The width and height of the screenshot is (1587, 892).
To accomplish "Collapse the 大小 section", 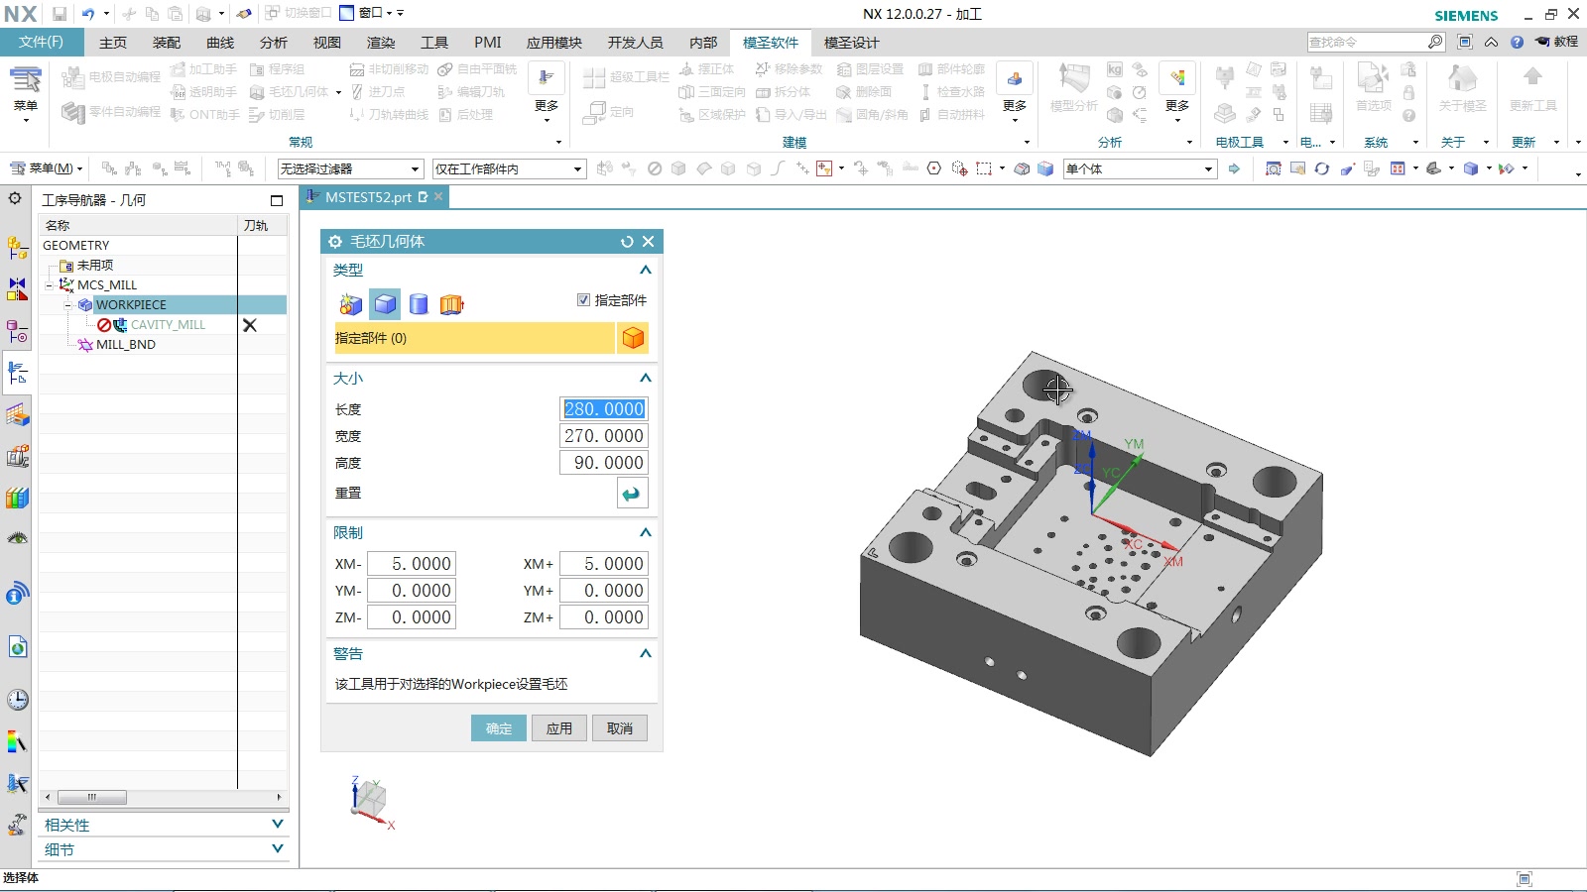I will click(x=646, y=378).
